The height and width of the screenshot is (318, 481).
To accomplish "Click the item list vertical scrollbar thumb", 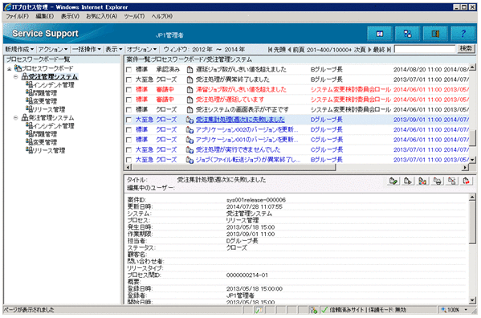I will 473,137.
